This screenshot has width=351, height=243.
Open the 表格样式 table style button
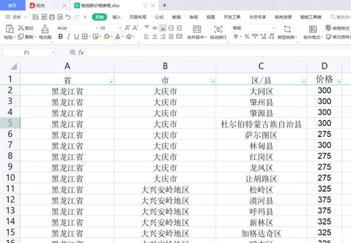click(337, 28)
